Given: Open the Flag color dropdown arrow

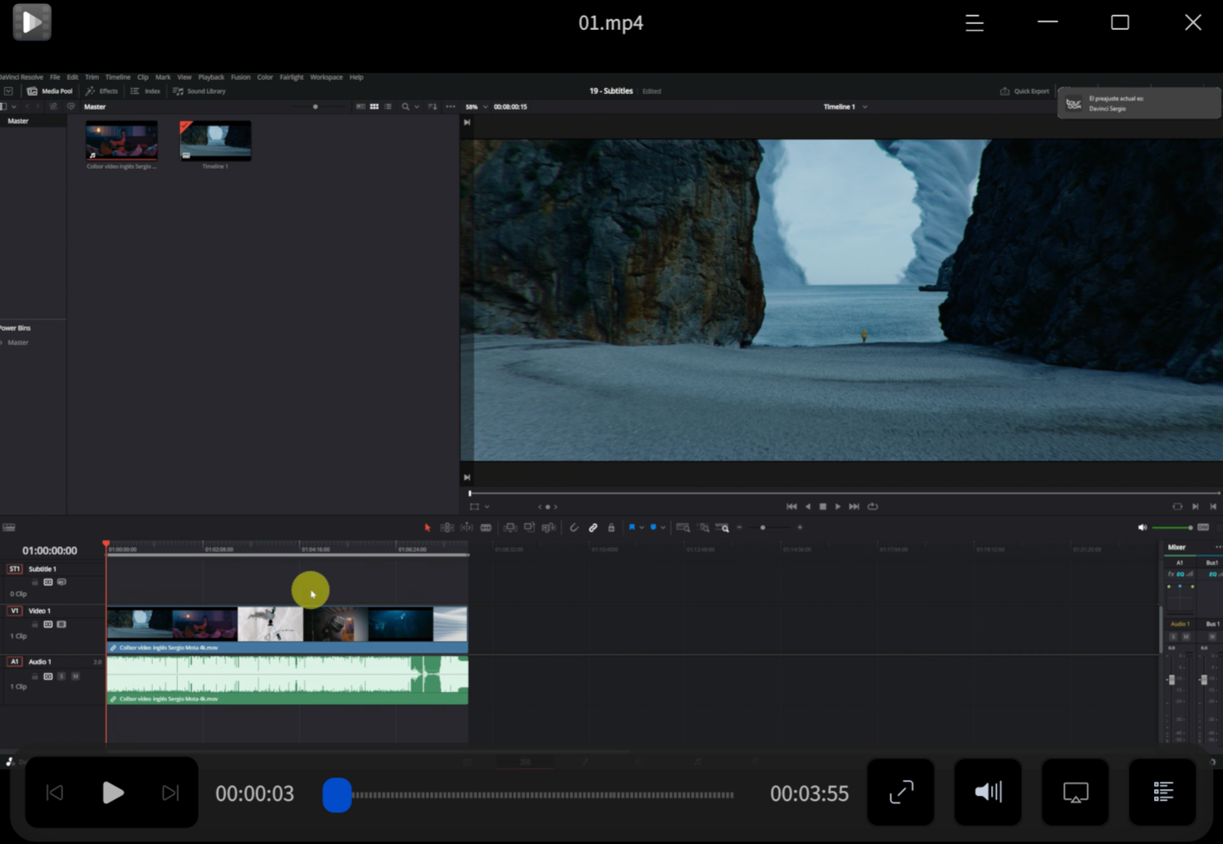Looking at the screenshot, I should 642,527.
